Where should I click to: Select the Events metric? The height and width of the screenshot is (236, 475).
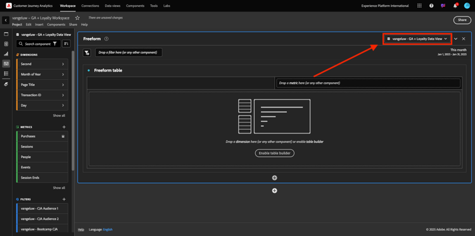42,167
